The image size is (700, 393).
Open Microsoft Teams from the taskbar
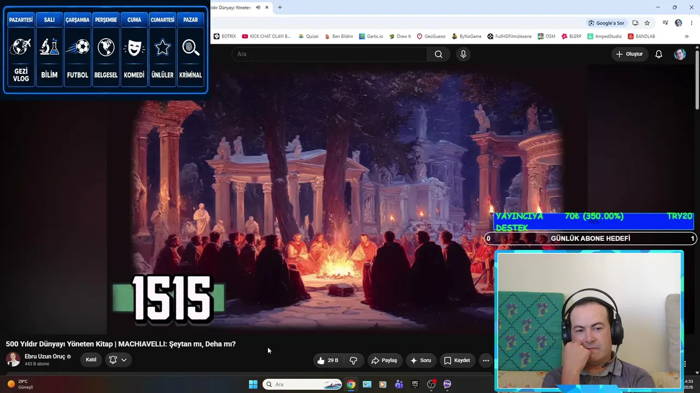[399, 384]
